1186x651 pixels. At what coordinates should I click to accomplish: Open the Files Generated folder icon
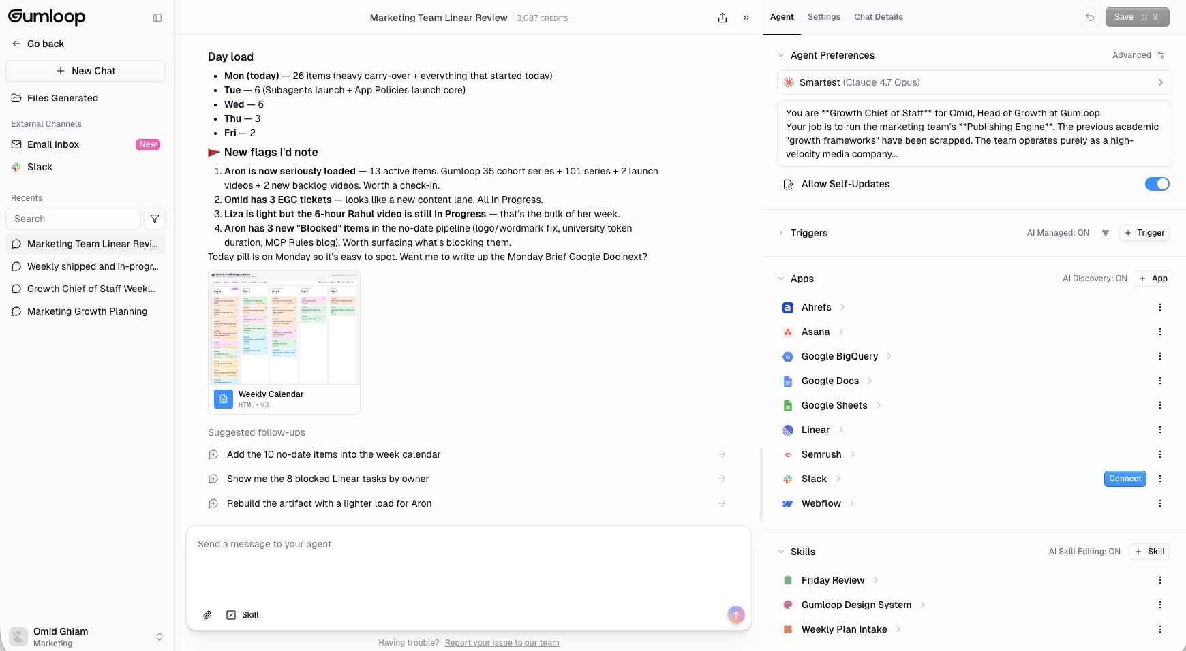coord(16,98)
